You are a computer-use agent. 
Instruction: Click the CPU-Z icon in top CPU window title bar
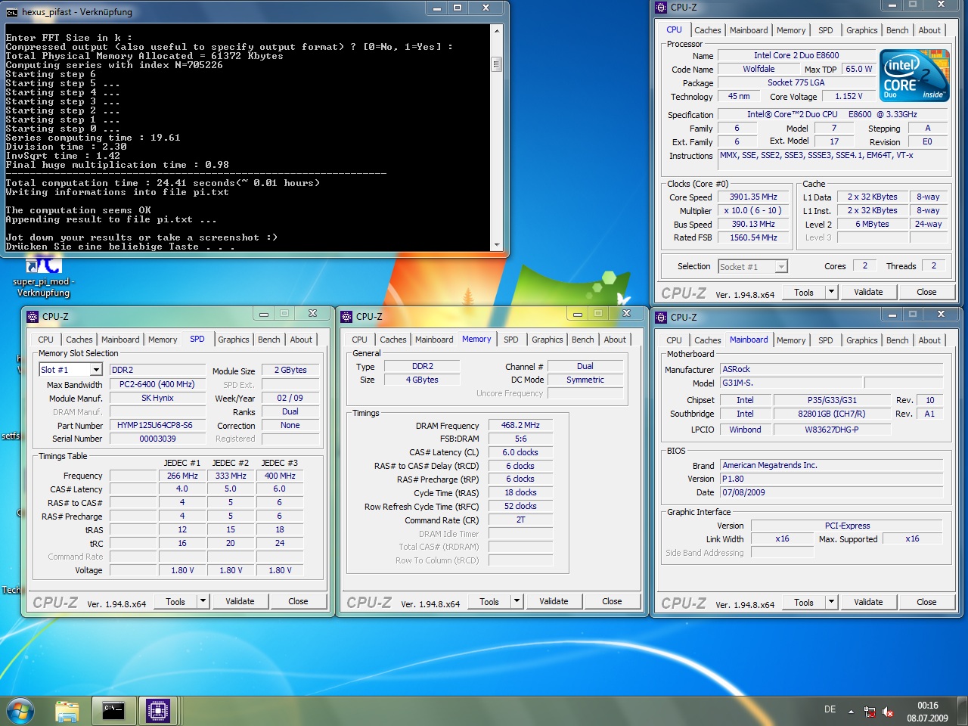[661, 7]
